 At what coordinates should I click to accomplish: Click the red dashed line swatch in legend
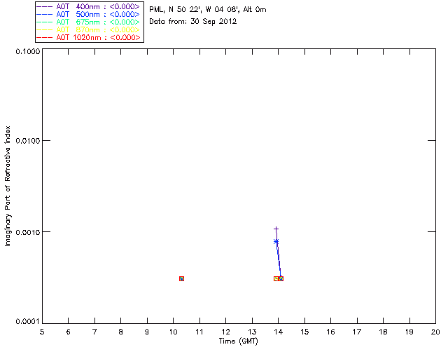pyautogui.click(x=45, y=37)
